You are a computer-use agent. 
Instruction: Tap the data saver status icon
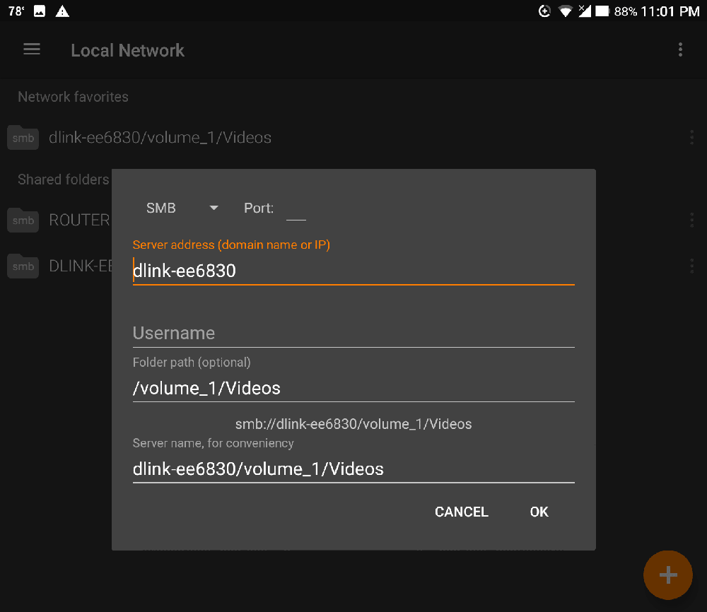pos(544,11)
